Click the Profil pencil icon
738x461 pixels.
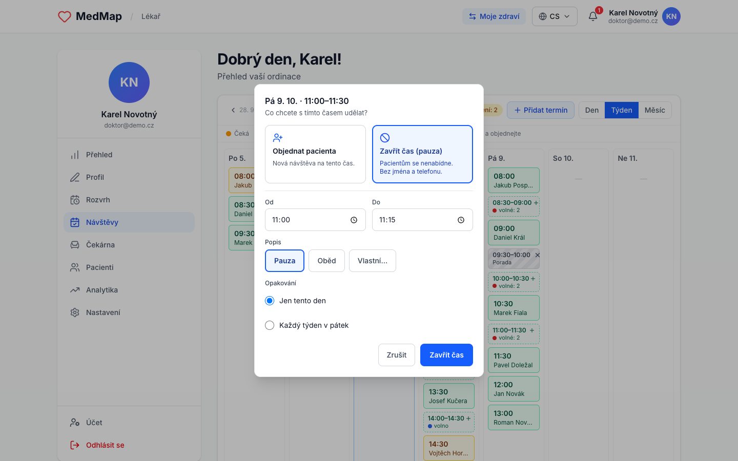tap(75, 177)
